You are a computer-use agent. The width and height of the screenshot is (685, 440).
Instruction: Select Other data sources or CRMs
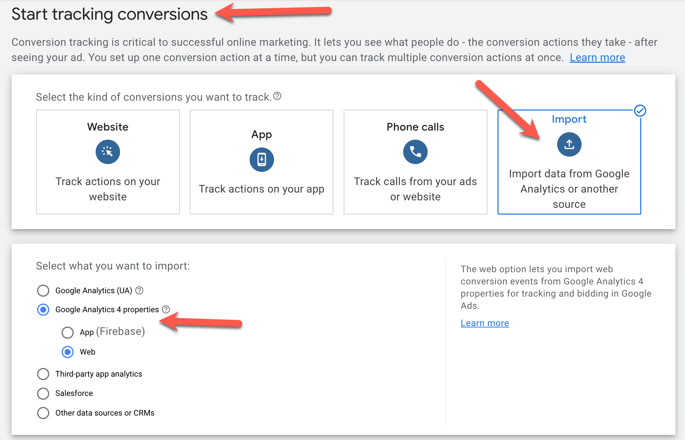click(43, 413)
